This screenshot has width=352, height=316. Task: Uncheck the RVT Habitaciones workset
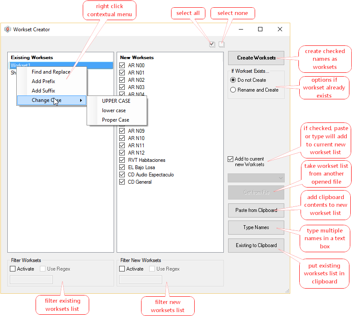pyautogui.click(x=122, y=160)
